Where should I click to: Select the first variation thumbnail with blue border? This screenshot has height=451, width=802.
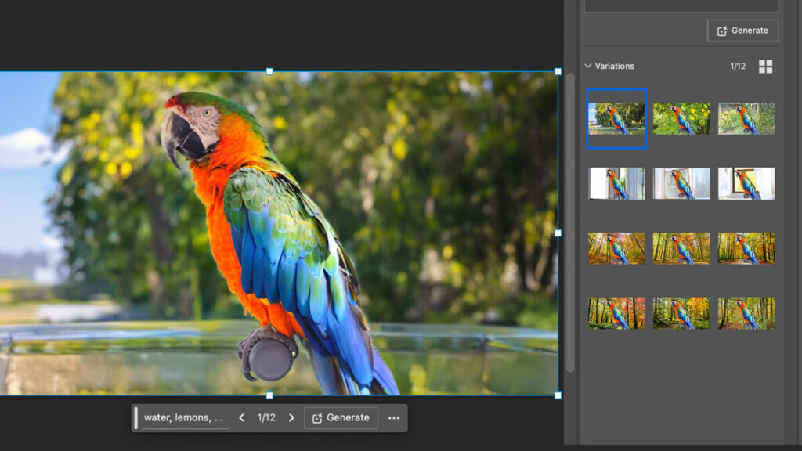pos(616,119)
